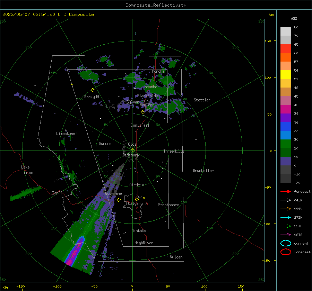
Task: Click the Okotoks town label
Action: coord(139,231)
